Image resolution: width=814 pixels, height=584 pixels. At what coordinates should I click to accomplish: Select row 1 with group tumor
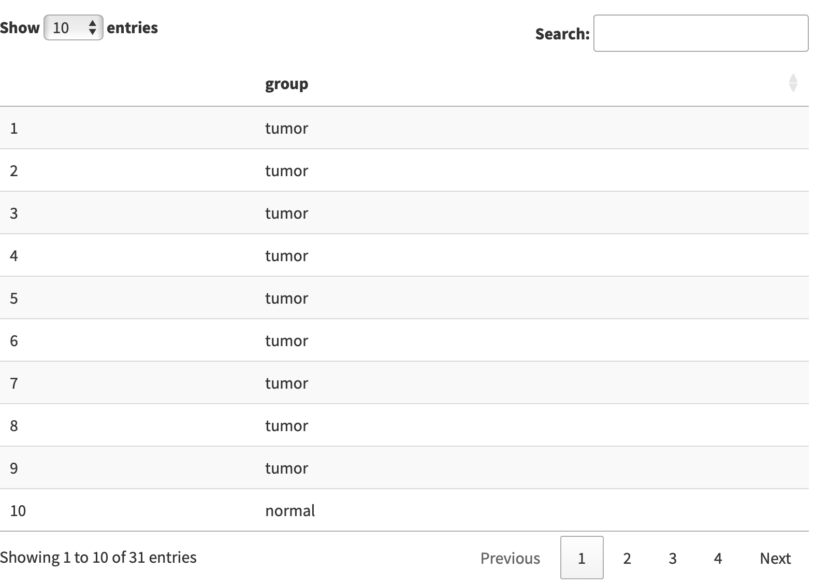(404, 128)
